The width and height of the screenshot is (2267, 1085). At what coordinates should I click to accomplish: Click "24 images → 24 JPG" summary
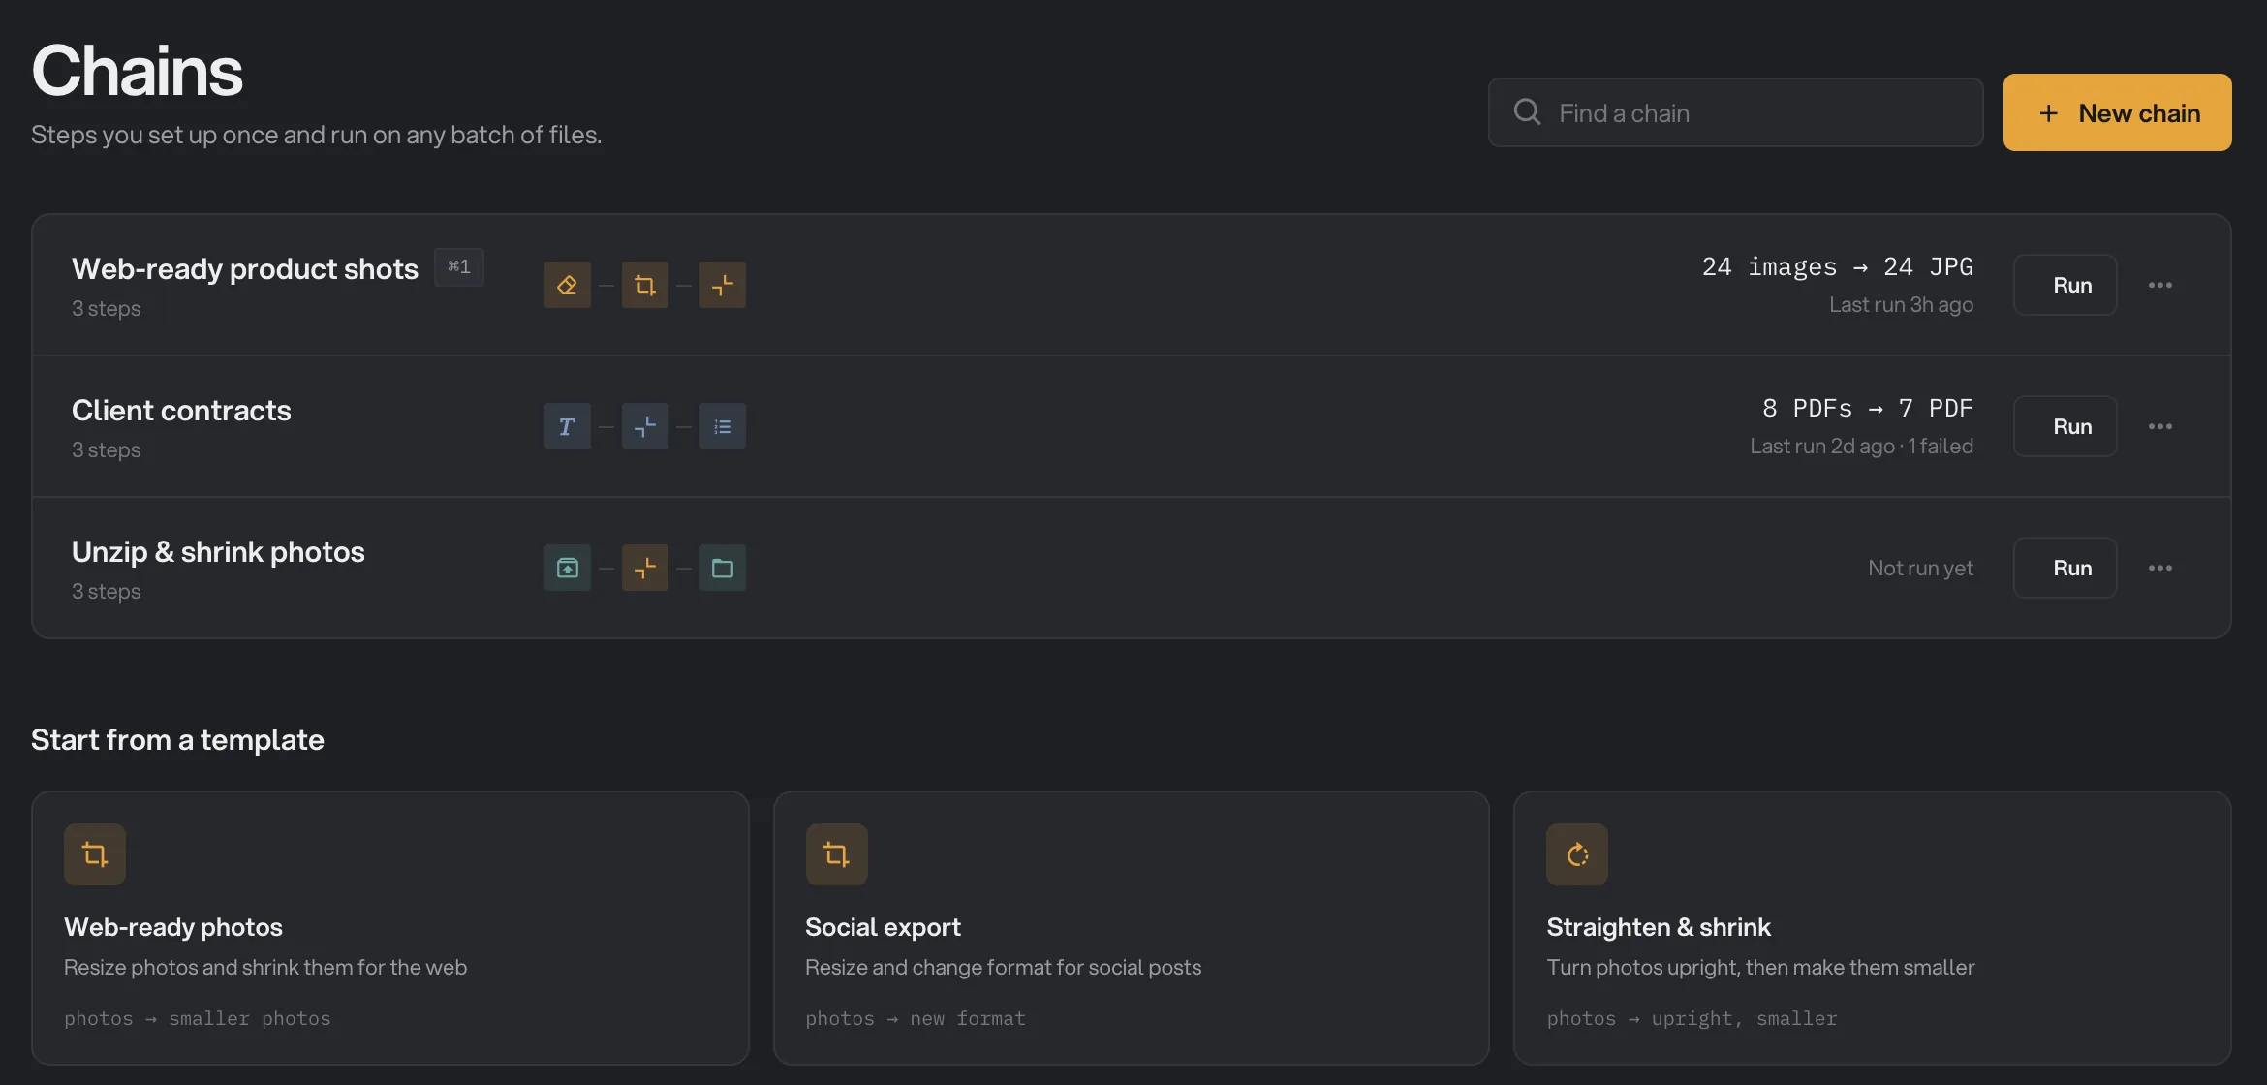1837,266
